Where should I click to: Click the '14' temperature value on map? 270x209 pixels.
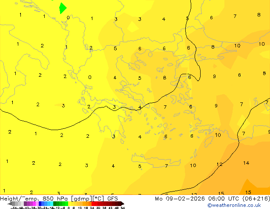246,163
